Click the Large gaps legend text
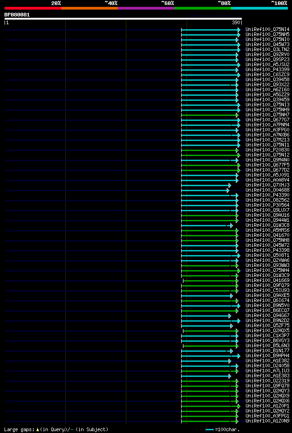Viewport: 292px width, 433px height. pyautogui.click(x=57, y=430)
